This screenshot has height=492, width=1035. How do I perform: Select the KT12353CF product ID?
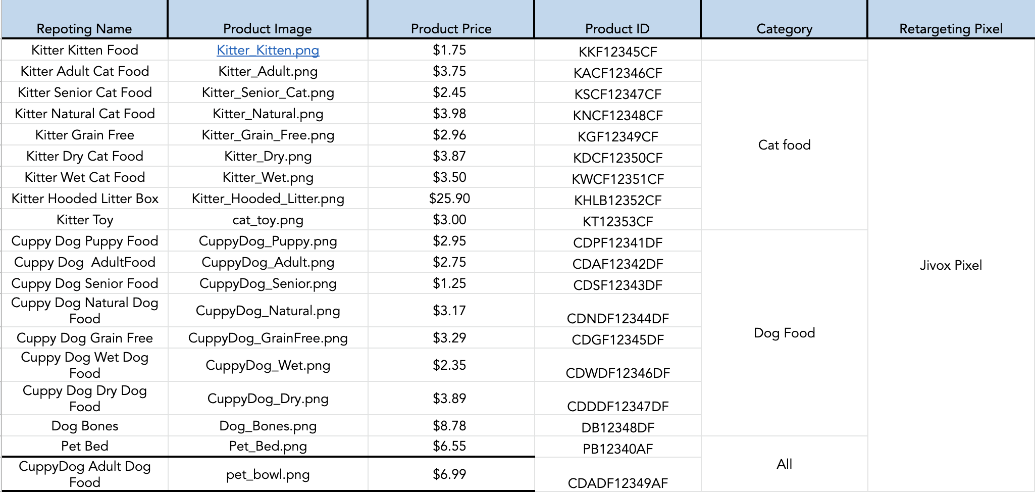[617, 220]
